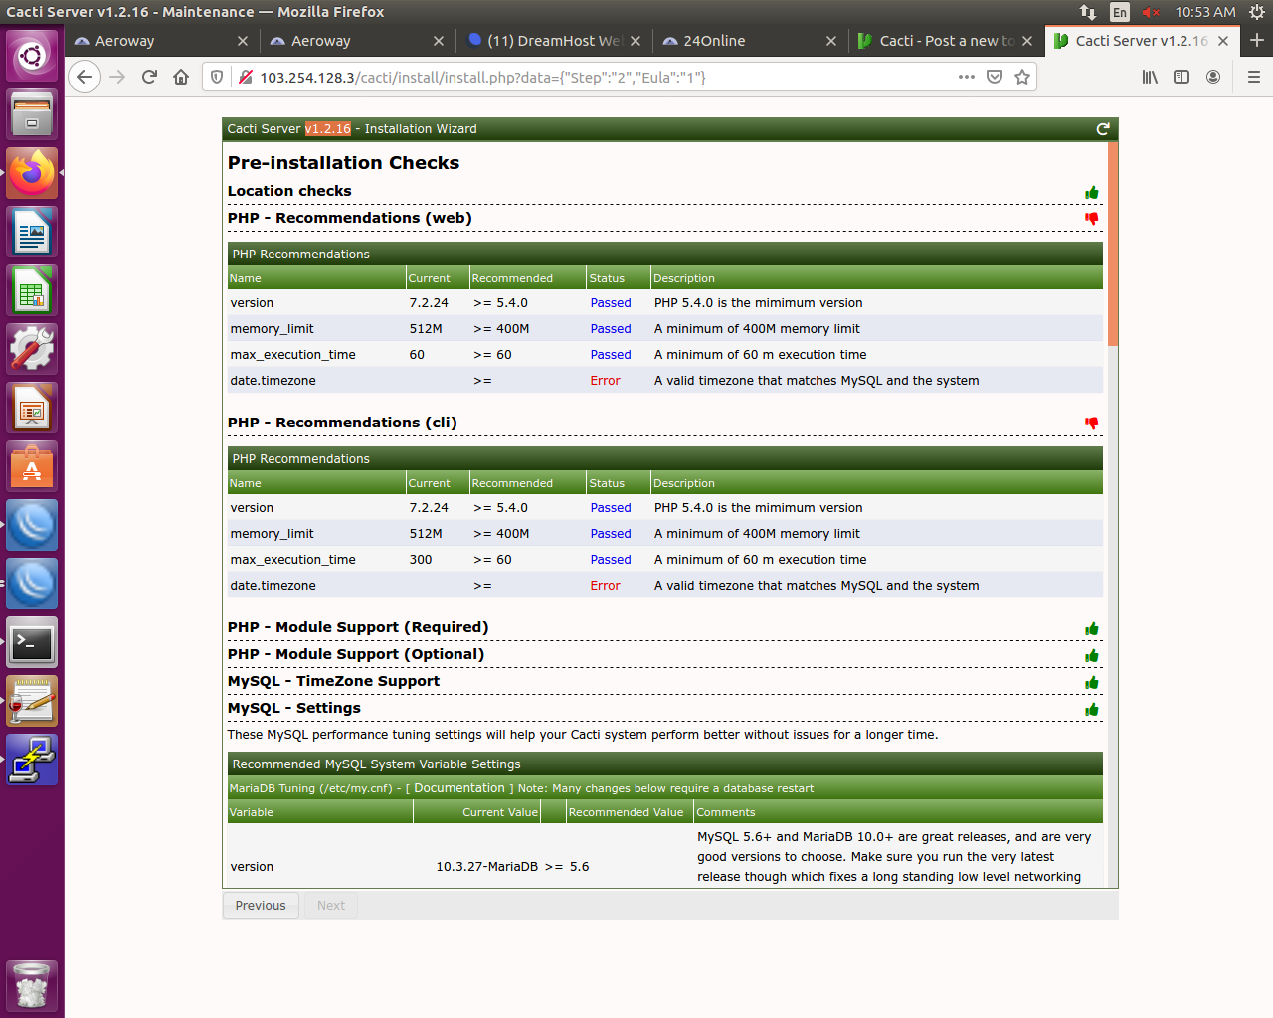
Task: Click thumbs-up beside PHP Module Support (Optional)
Action: [1092, 655]
